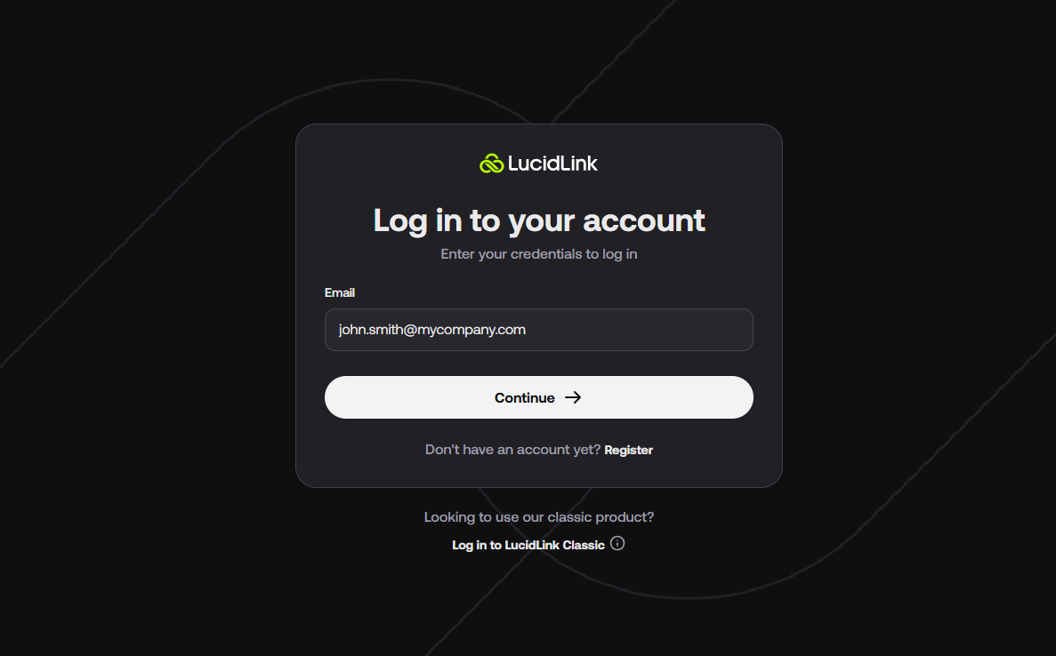Click the "Log in to your account" heading

click(x=539, y=220)
